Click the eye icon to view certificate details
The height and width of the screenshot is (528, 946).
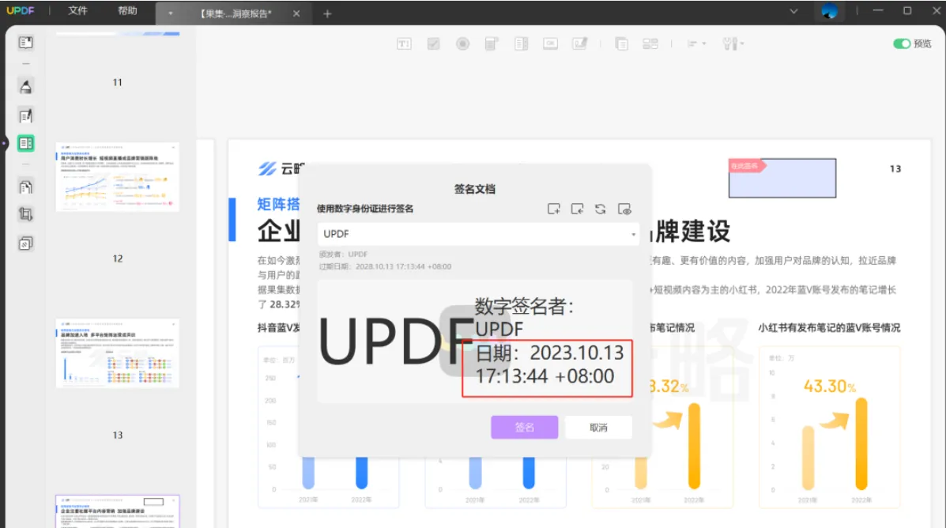click(x=624, y=209)
